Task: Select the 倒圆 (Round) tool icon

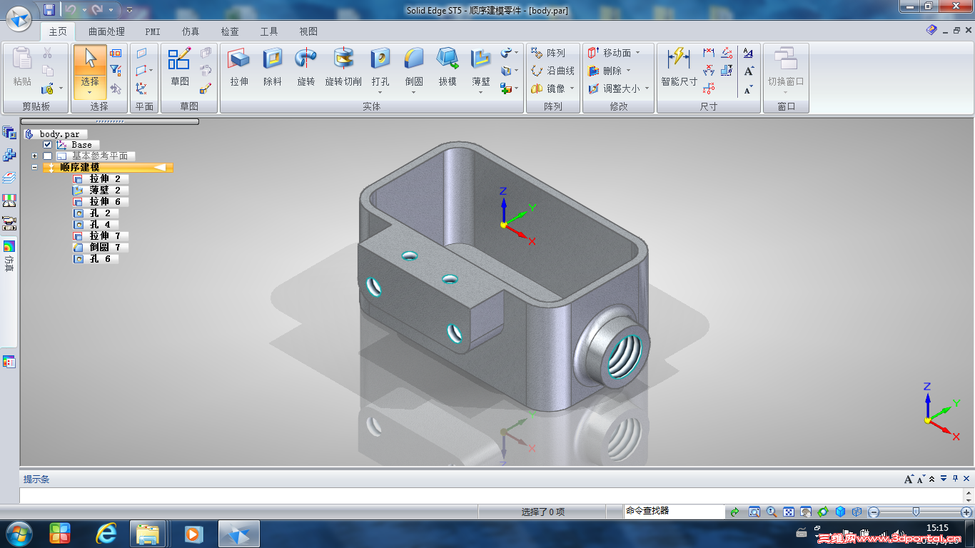Action: pos(414,59)
